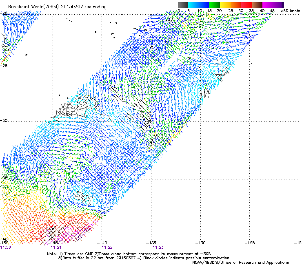
Task: Pick the orange 25-30 knots legend swatch
Action: point(236,5)
